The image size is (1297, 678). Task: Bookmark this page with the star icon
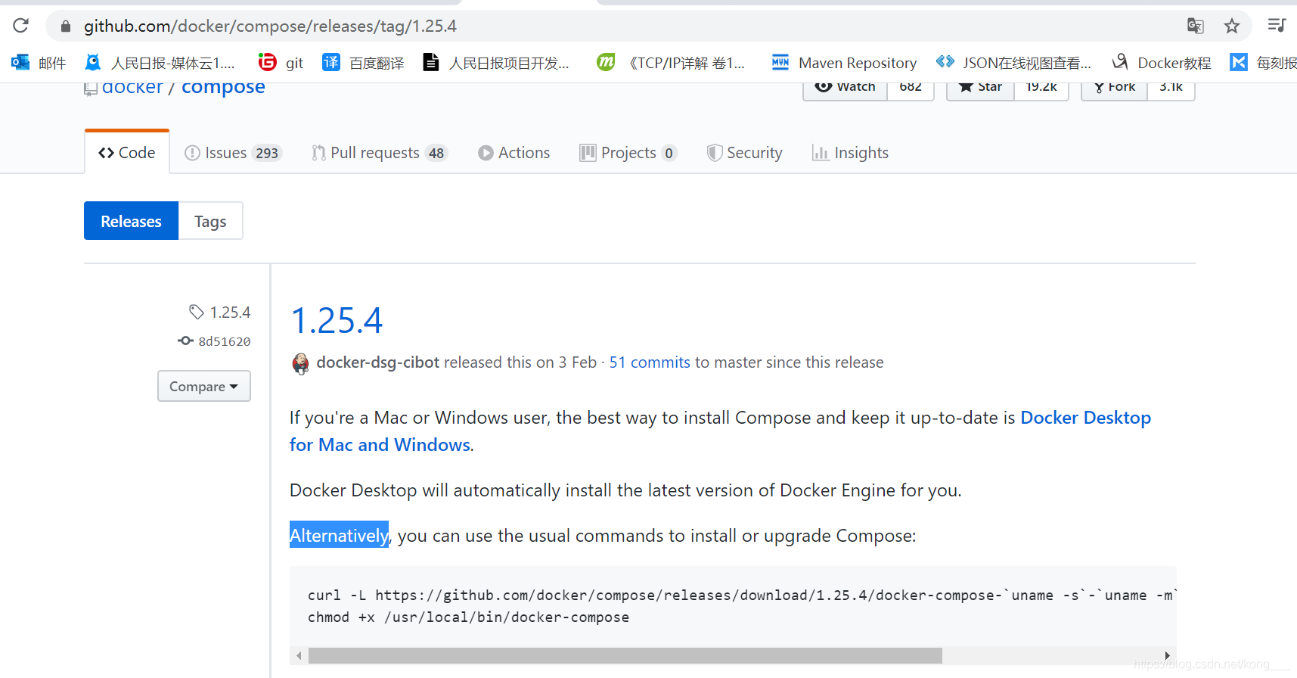[1232, 26]
